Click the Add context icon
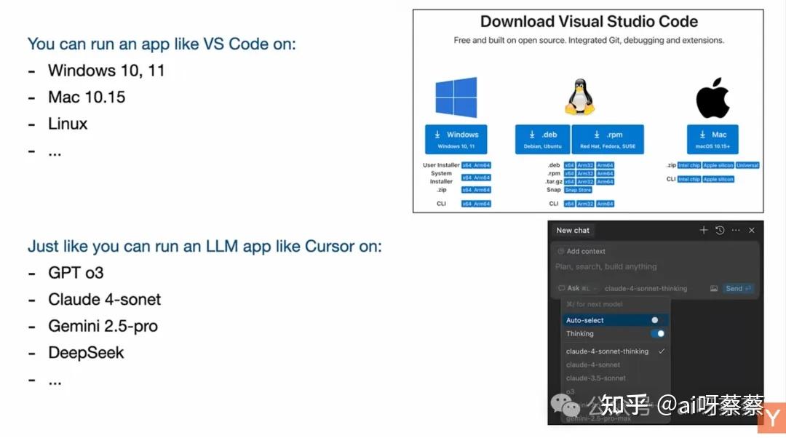 point(560,250)
